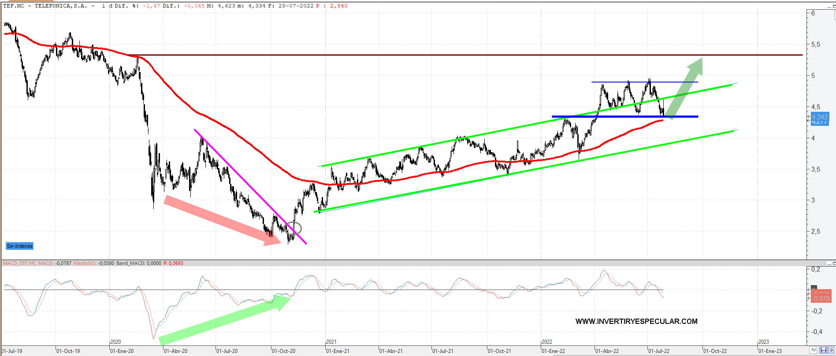This screenshot has height=356, width=836.
Task: Click the 2022 year marker on time axis
Action: tap(547, 342)
